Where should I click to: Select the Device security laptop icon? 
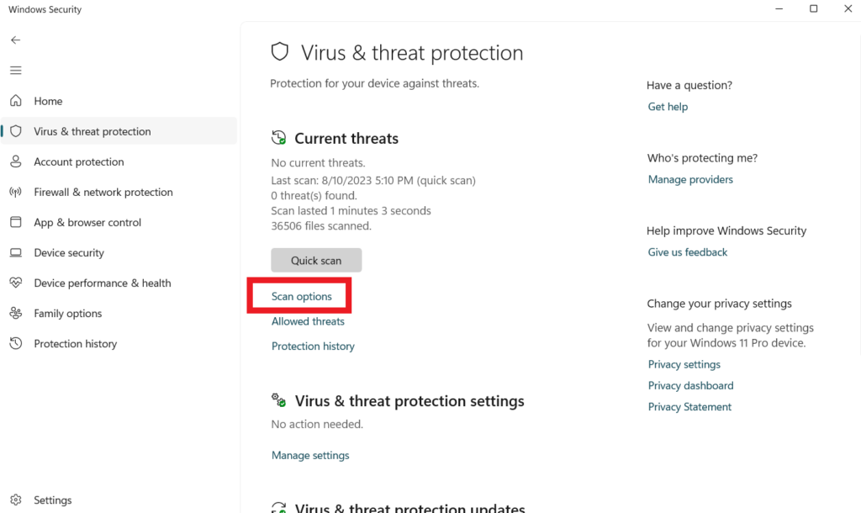pyautogui.click(x=17, y=252)
